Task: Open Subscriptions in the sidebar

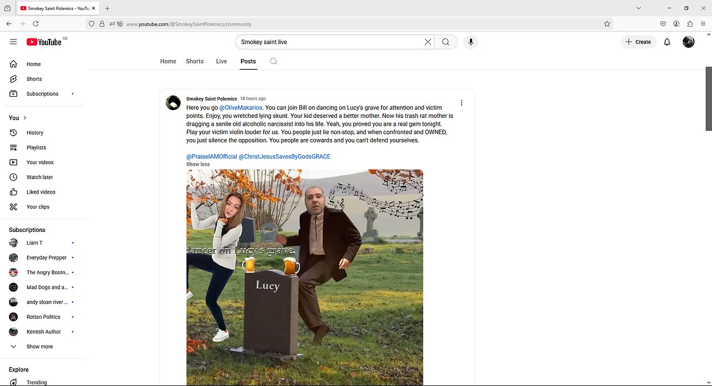Action: 43,93
